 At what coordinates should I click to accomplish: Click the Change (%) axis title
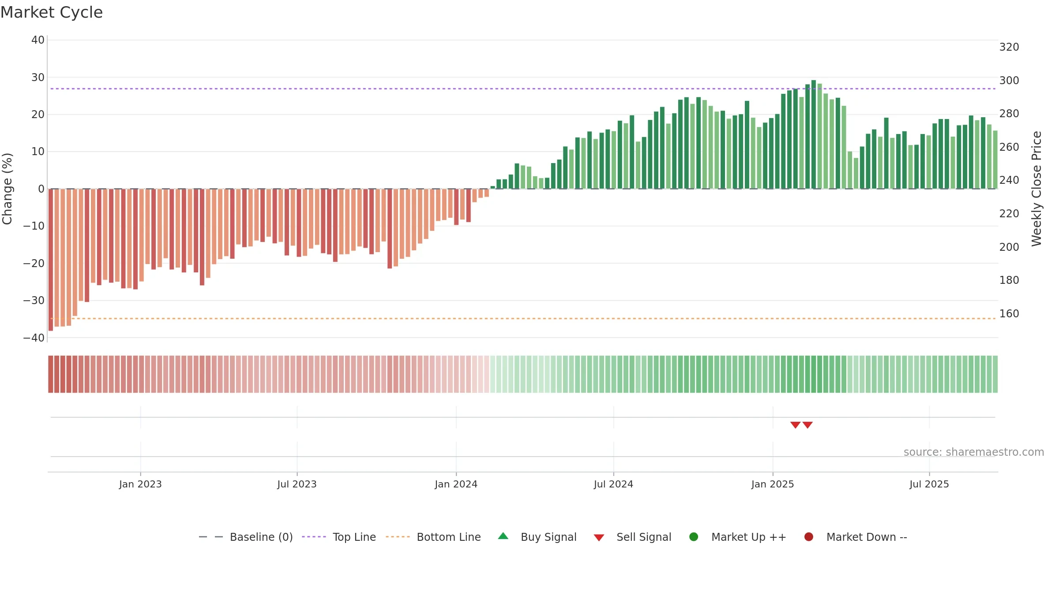pyautogui.click(x=7, y=189)
